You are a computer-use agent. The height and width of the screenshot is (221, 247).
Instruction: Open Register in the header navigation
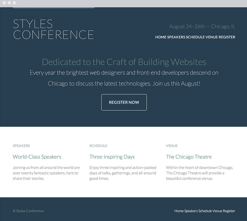click(x=227, y=37)
